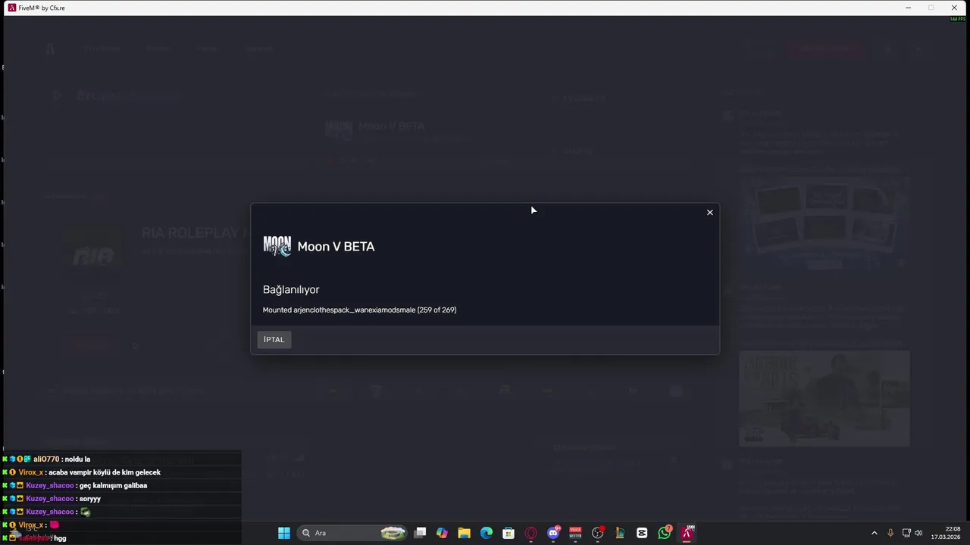Click the Bağlanılıyor status heading
The image size is (970, 545).
pos(291,290)
